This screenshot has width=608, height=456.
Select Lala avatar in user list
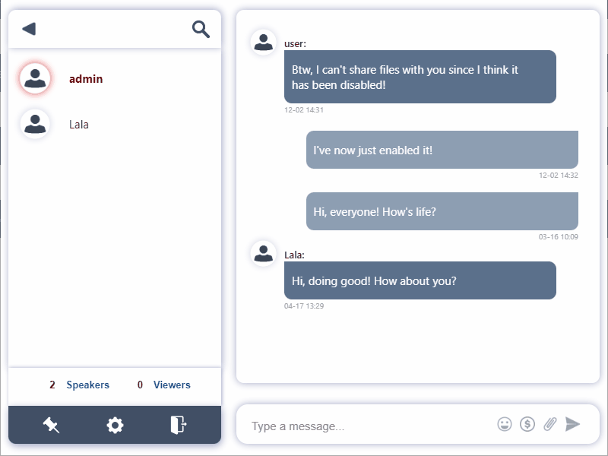click(x=35, y=124)
